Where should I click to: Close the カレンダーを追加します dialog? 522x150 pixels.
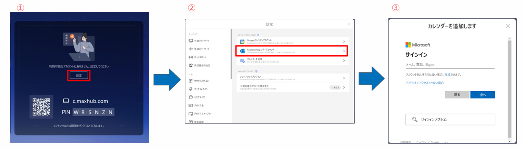[x=508, y=26]
